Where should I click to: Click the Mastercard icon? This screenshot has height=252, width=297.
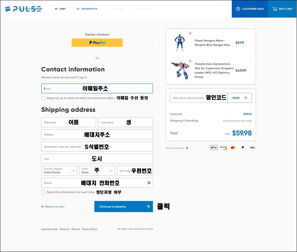pos(233,147)
